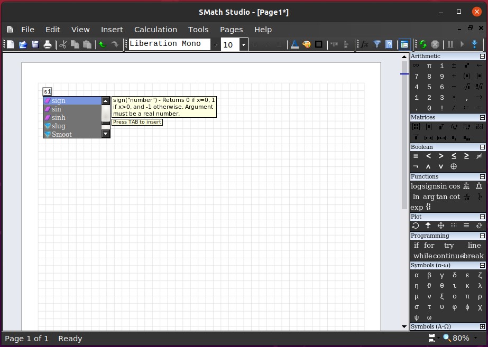Click the XOR symbol in Boolean panel

[454, 166]
